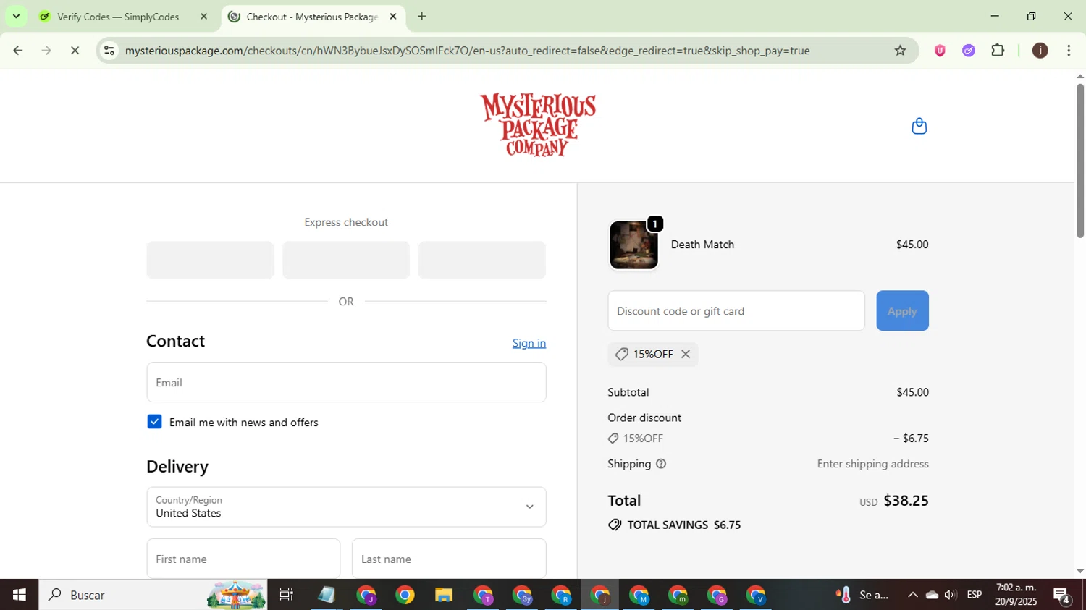Screen dimensions: 1086x610
Task: Open a new browser tab
Action: click(x=421, y=16)
